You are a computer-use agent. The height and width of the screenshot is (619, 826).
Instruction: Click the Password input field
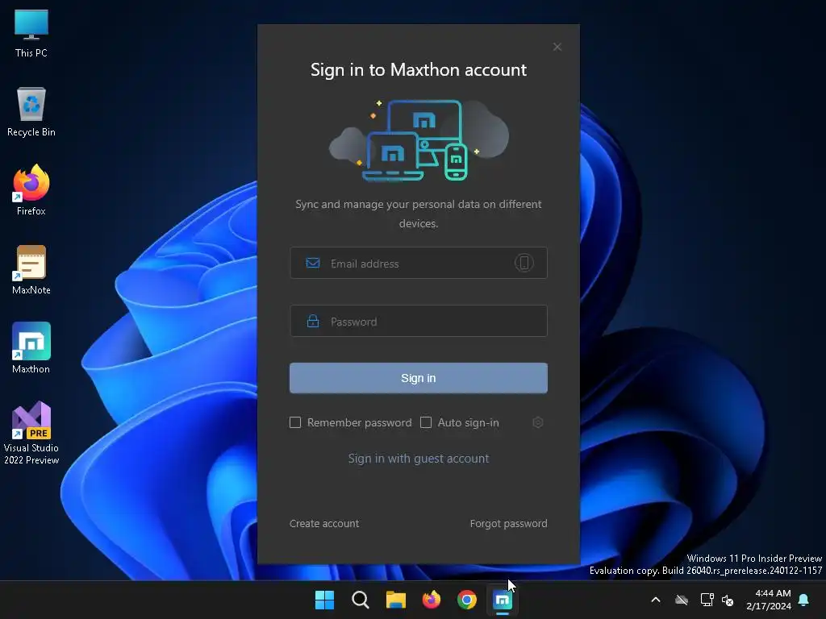[419, 321]
